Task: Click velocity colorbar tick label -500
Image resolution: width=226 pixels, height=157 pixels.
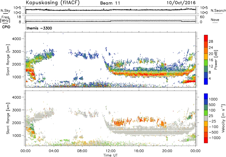Action: point(213,132)
